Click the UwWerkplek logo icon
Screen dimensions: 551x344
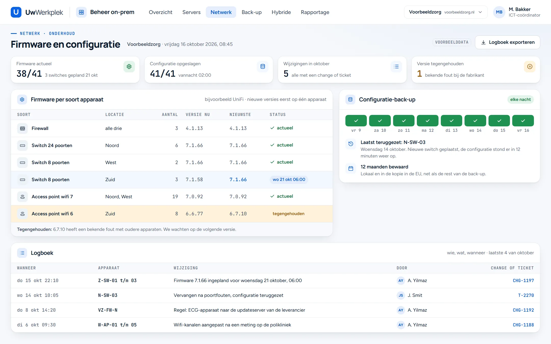(16, 12)
